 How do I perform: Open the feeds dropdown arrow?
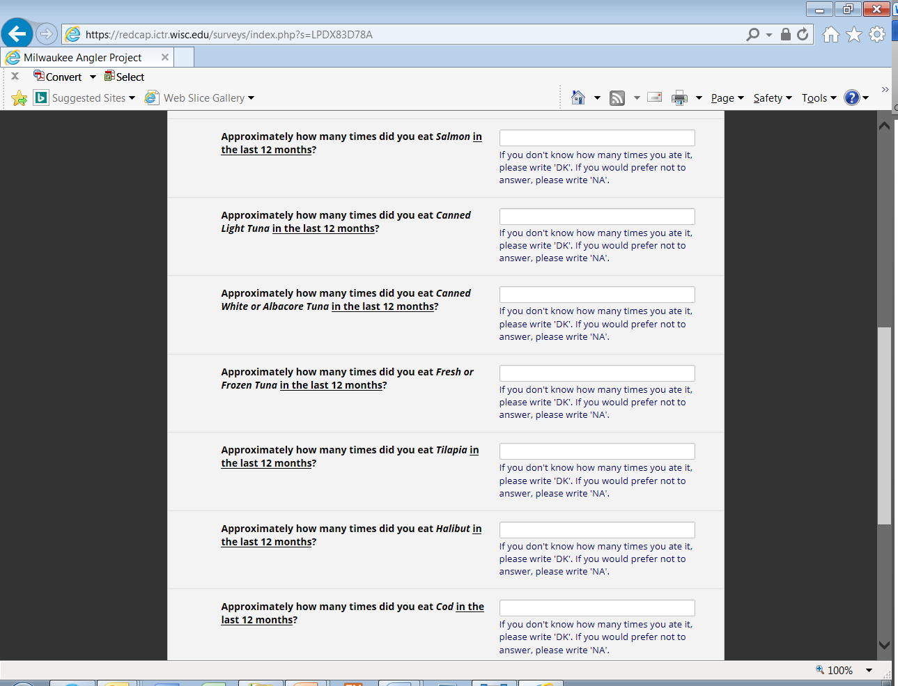click(637, 98)
